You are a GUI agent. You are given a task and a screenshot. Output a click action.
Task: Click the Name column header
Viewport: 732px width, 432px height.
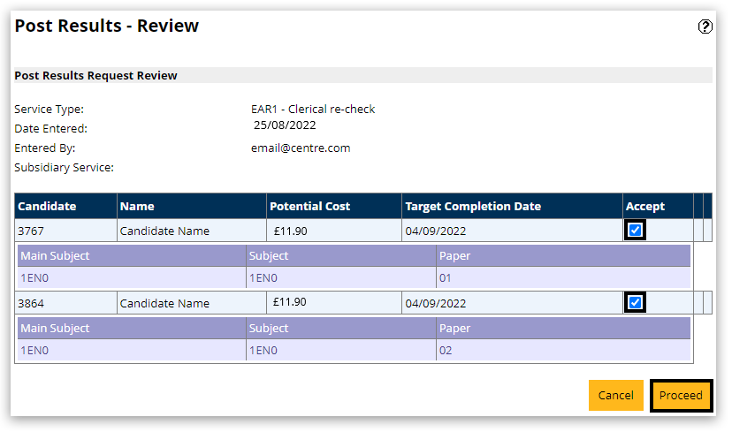tap(137, 206)
